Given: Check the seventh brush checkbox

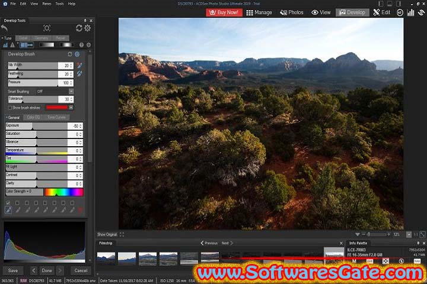Looking at the screenshot, I should point(63,203).
